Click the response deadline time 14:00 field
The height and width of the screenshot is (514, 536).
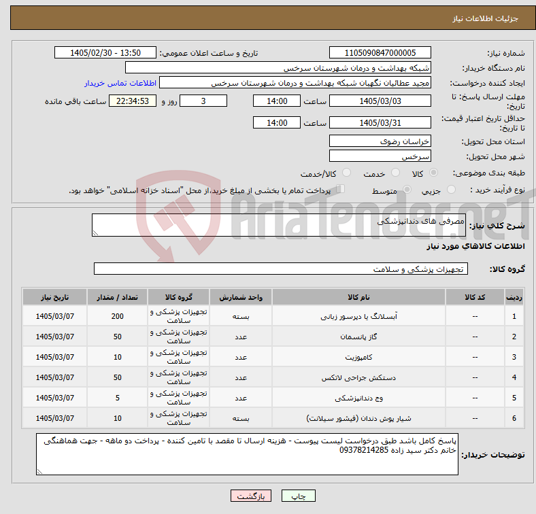point(277,101)
